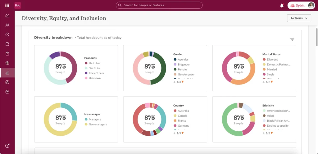Click the notifications bell icon
Viewport: 318px width, 154px height.
coord(282,5)
